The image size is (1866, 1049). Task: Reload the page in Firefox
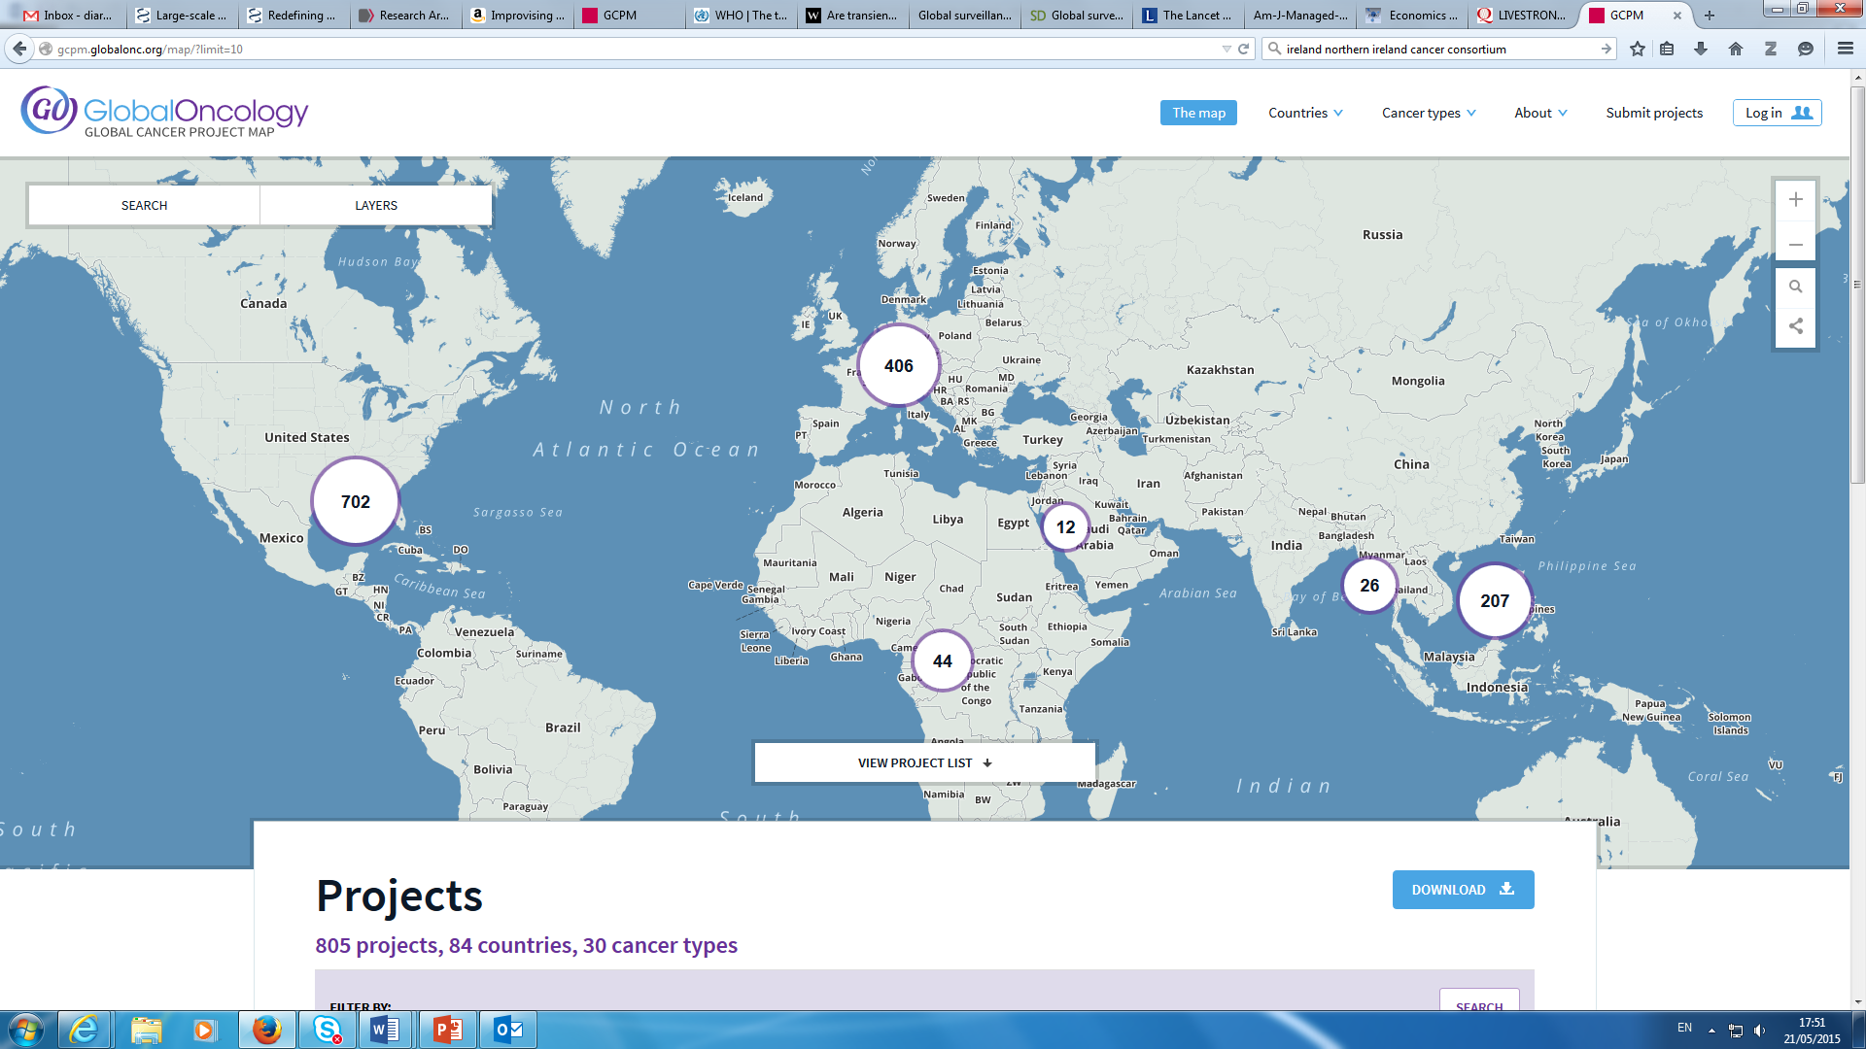click(x=1243, y=49)
